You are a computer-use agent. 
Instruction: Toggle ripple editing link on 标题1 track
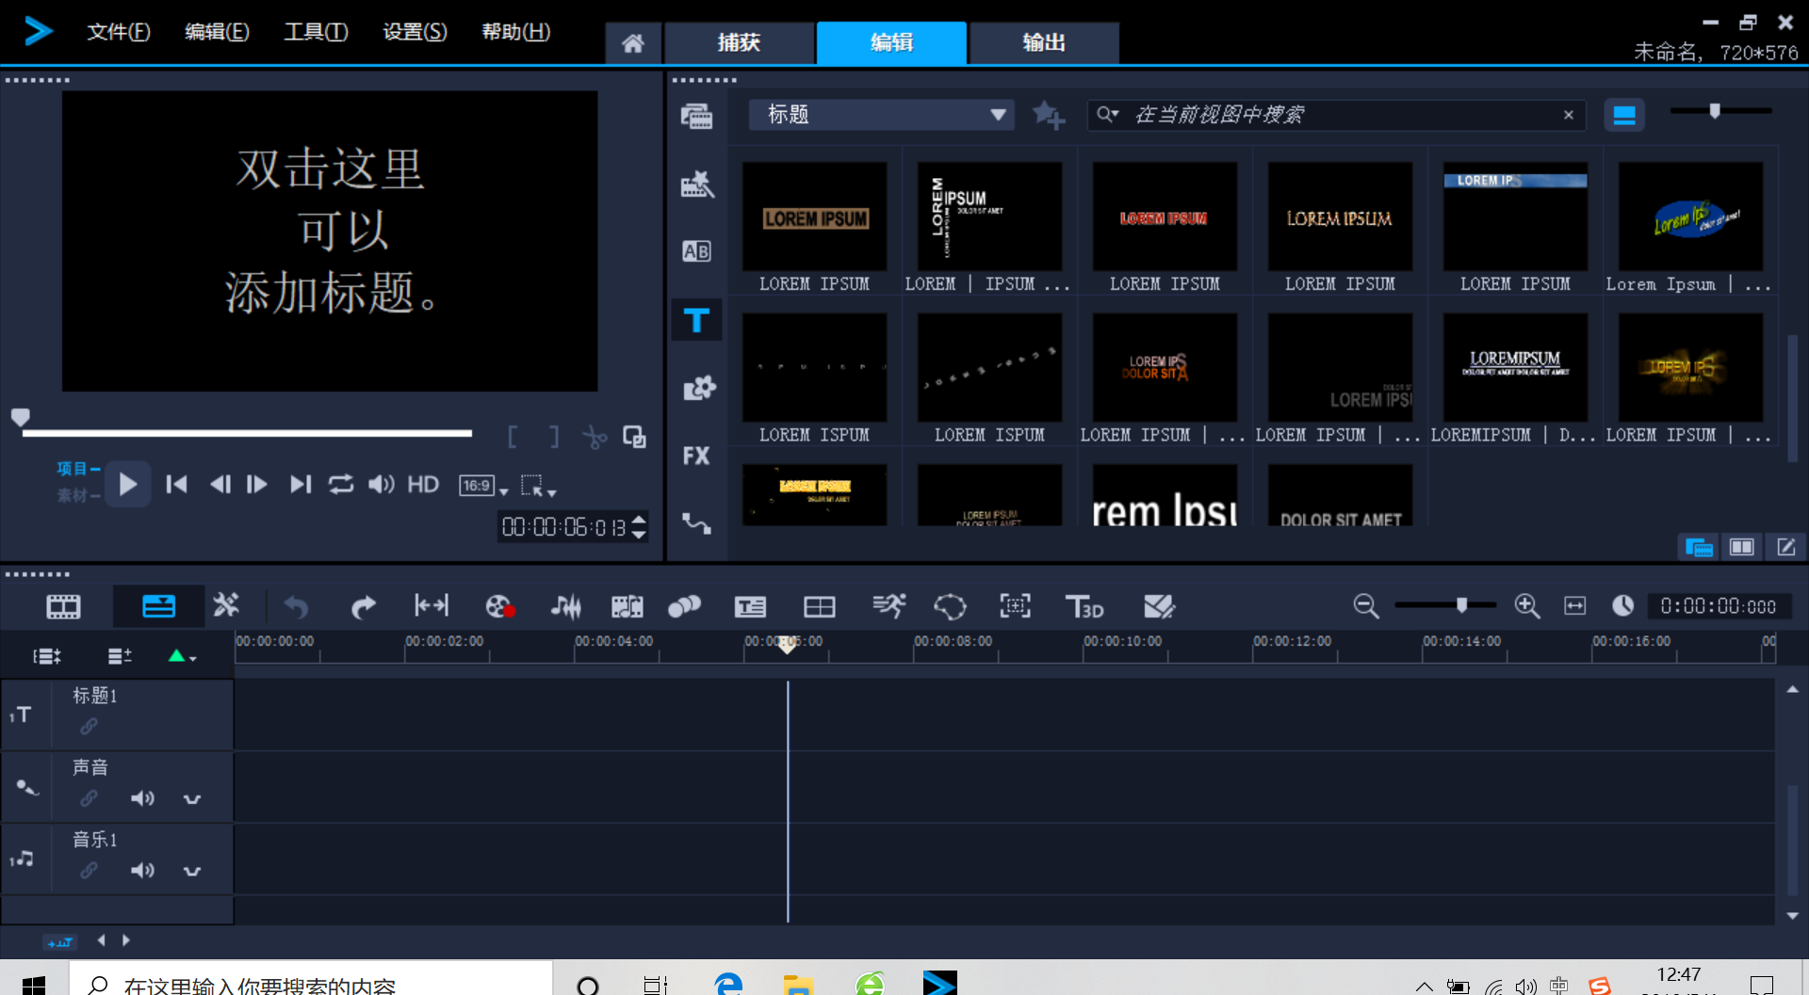point(89,727)
